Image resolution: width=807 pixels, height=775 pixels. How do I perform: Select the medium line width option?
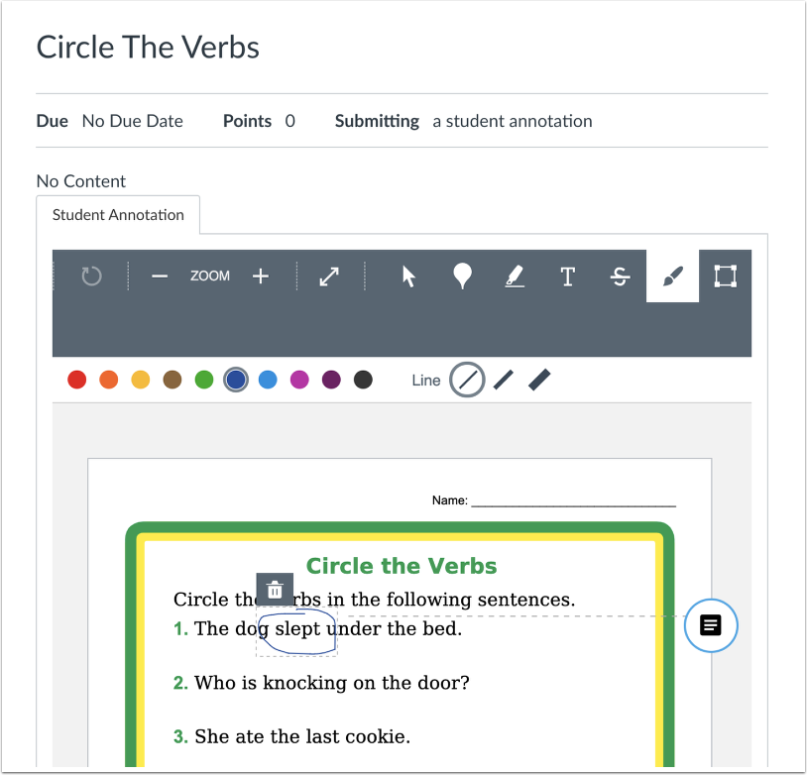(x=504, y=381)
